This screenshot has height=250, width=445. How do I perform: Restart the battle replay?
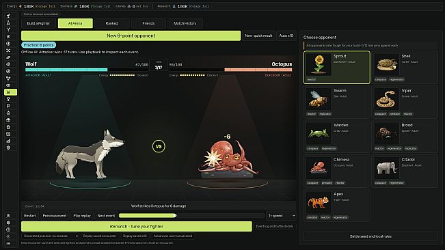pyautogui.click(x=30, y=216)
